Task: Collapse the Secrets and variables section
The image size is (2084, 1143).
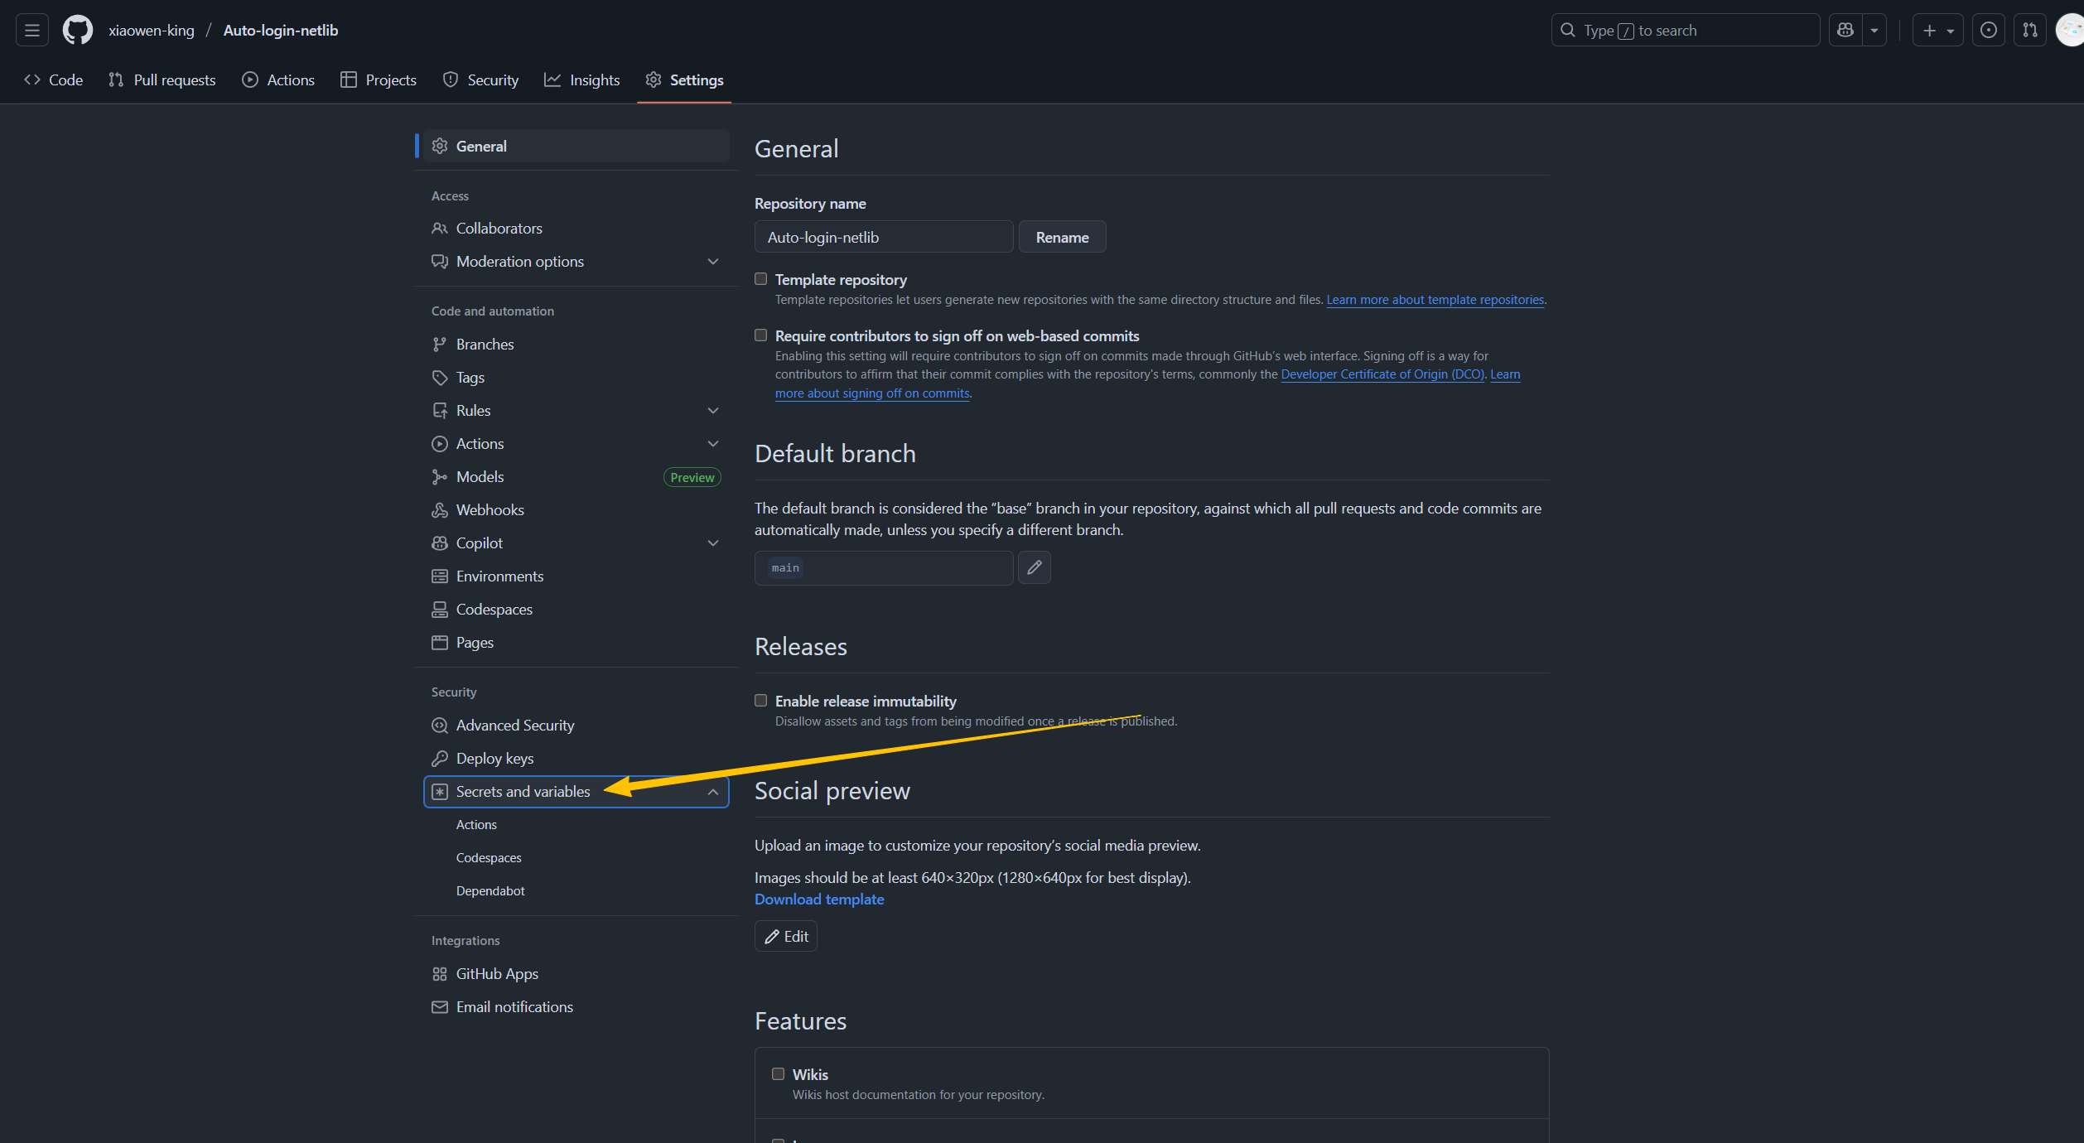Action: pos(712,792)
